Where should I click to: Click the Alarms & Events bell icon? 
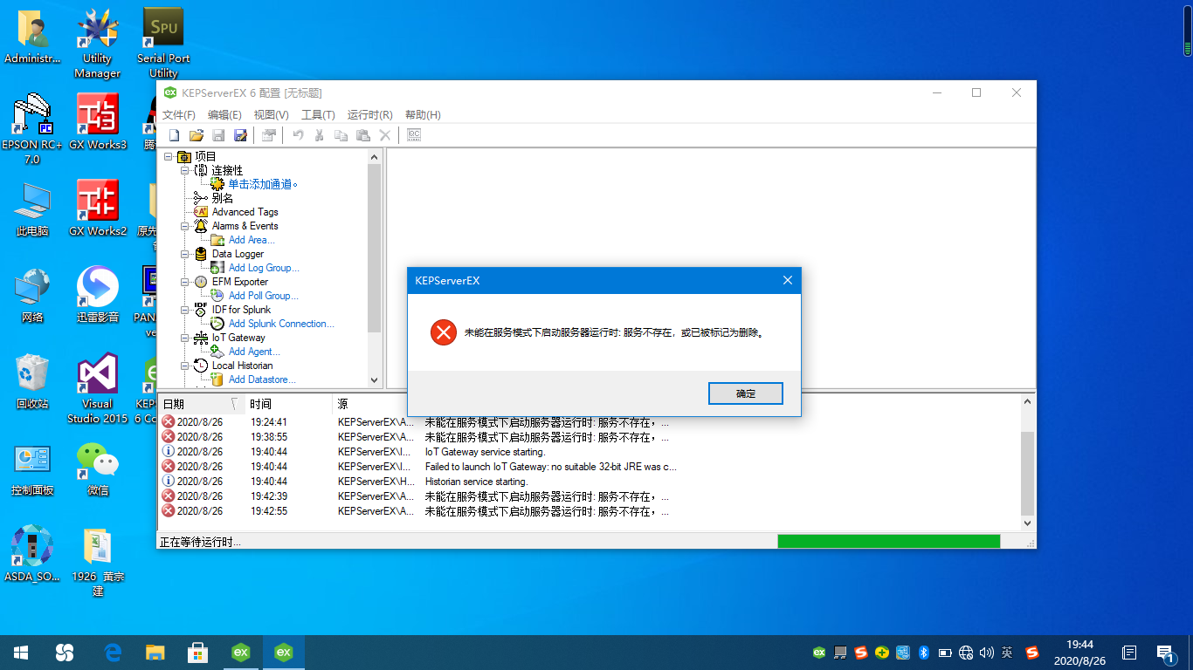point(201,226)
